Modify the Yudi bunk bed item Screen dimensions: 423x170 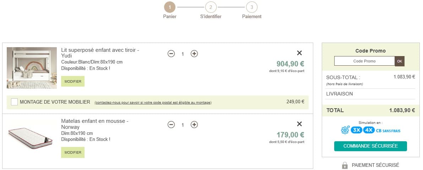click(73, 81)
